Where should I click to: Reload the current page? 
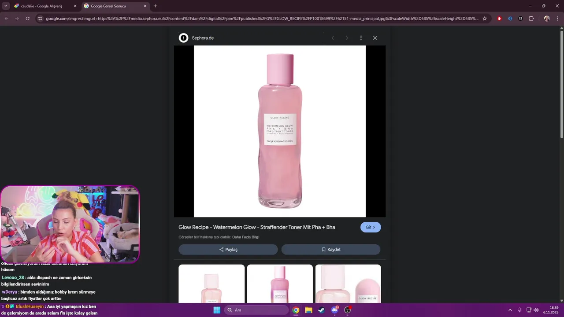pos(27,18)
